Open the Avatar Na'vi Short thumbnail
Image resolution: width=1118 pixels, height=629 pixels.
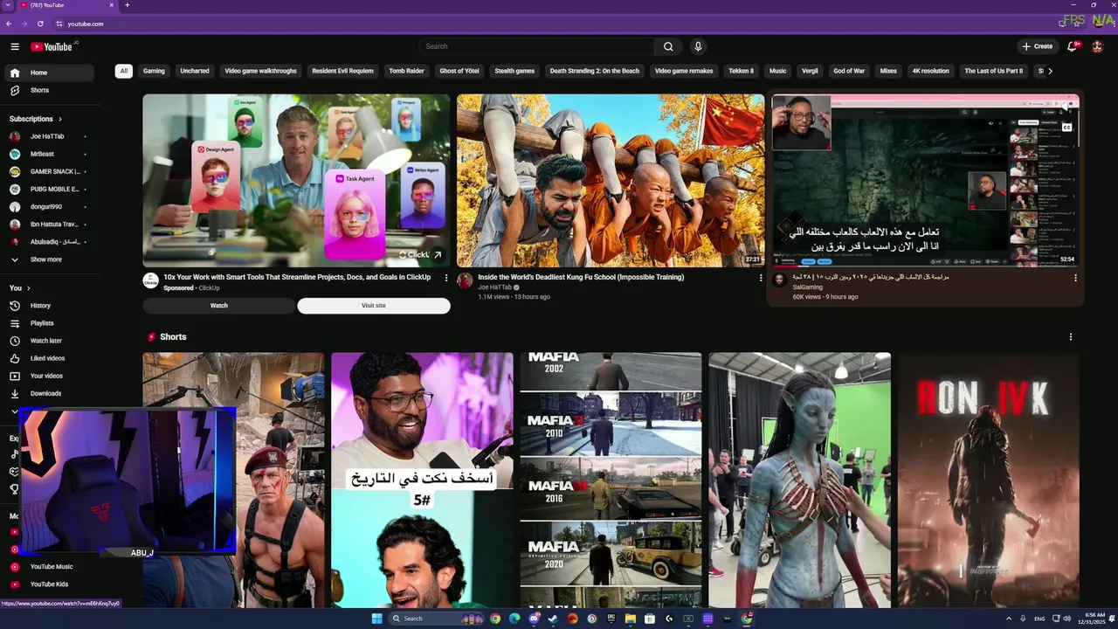[799, 480]
